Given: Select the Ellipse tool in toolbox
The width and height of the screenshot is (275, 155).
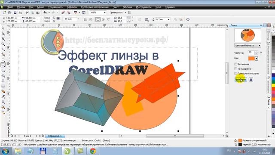Looking at the screenshot, I should [x=3, y=65].
